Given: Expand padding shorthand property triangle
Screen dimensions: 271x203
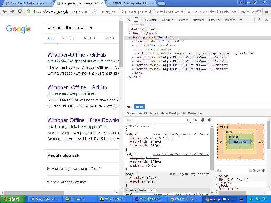Looking at the screenshot, I should (146, 165).
